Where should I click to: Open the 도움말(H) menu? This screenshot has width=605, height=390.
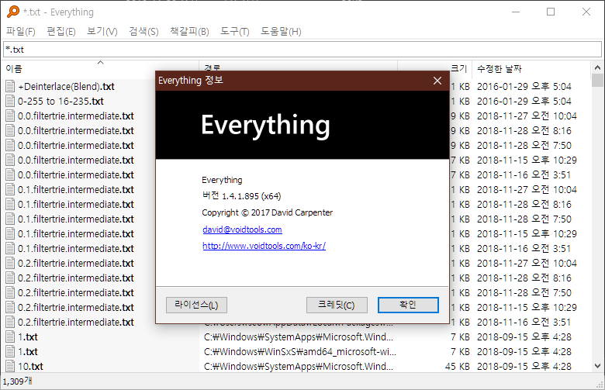pos(281,31)
